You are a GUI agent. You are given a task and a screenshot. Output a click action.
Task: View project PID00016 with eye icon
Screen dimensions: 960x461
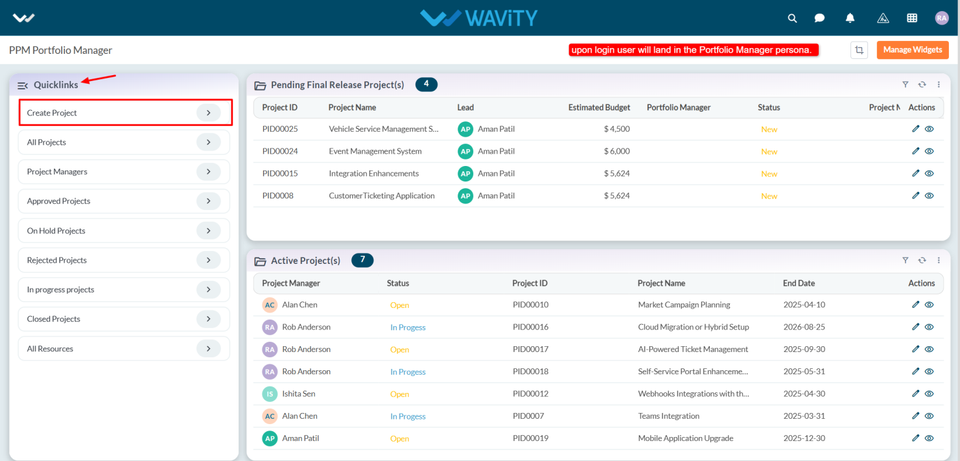click(x=930, y=327)
